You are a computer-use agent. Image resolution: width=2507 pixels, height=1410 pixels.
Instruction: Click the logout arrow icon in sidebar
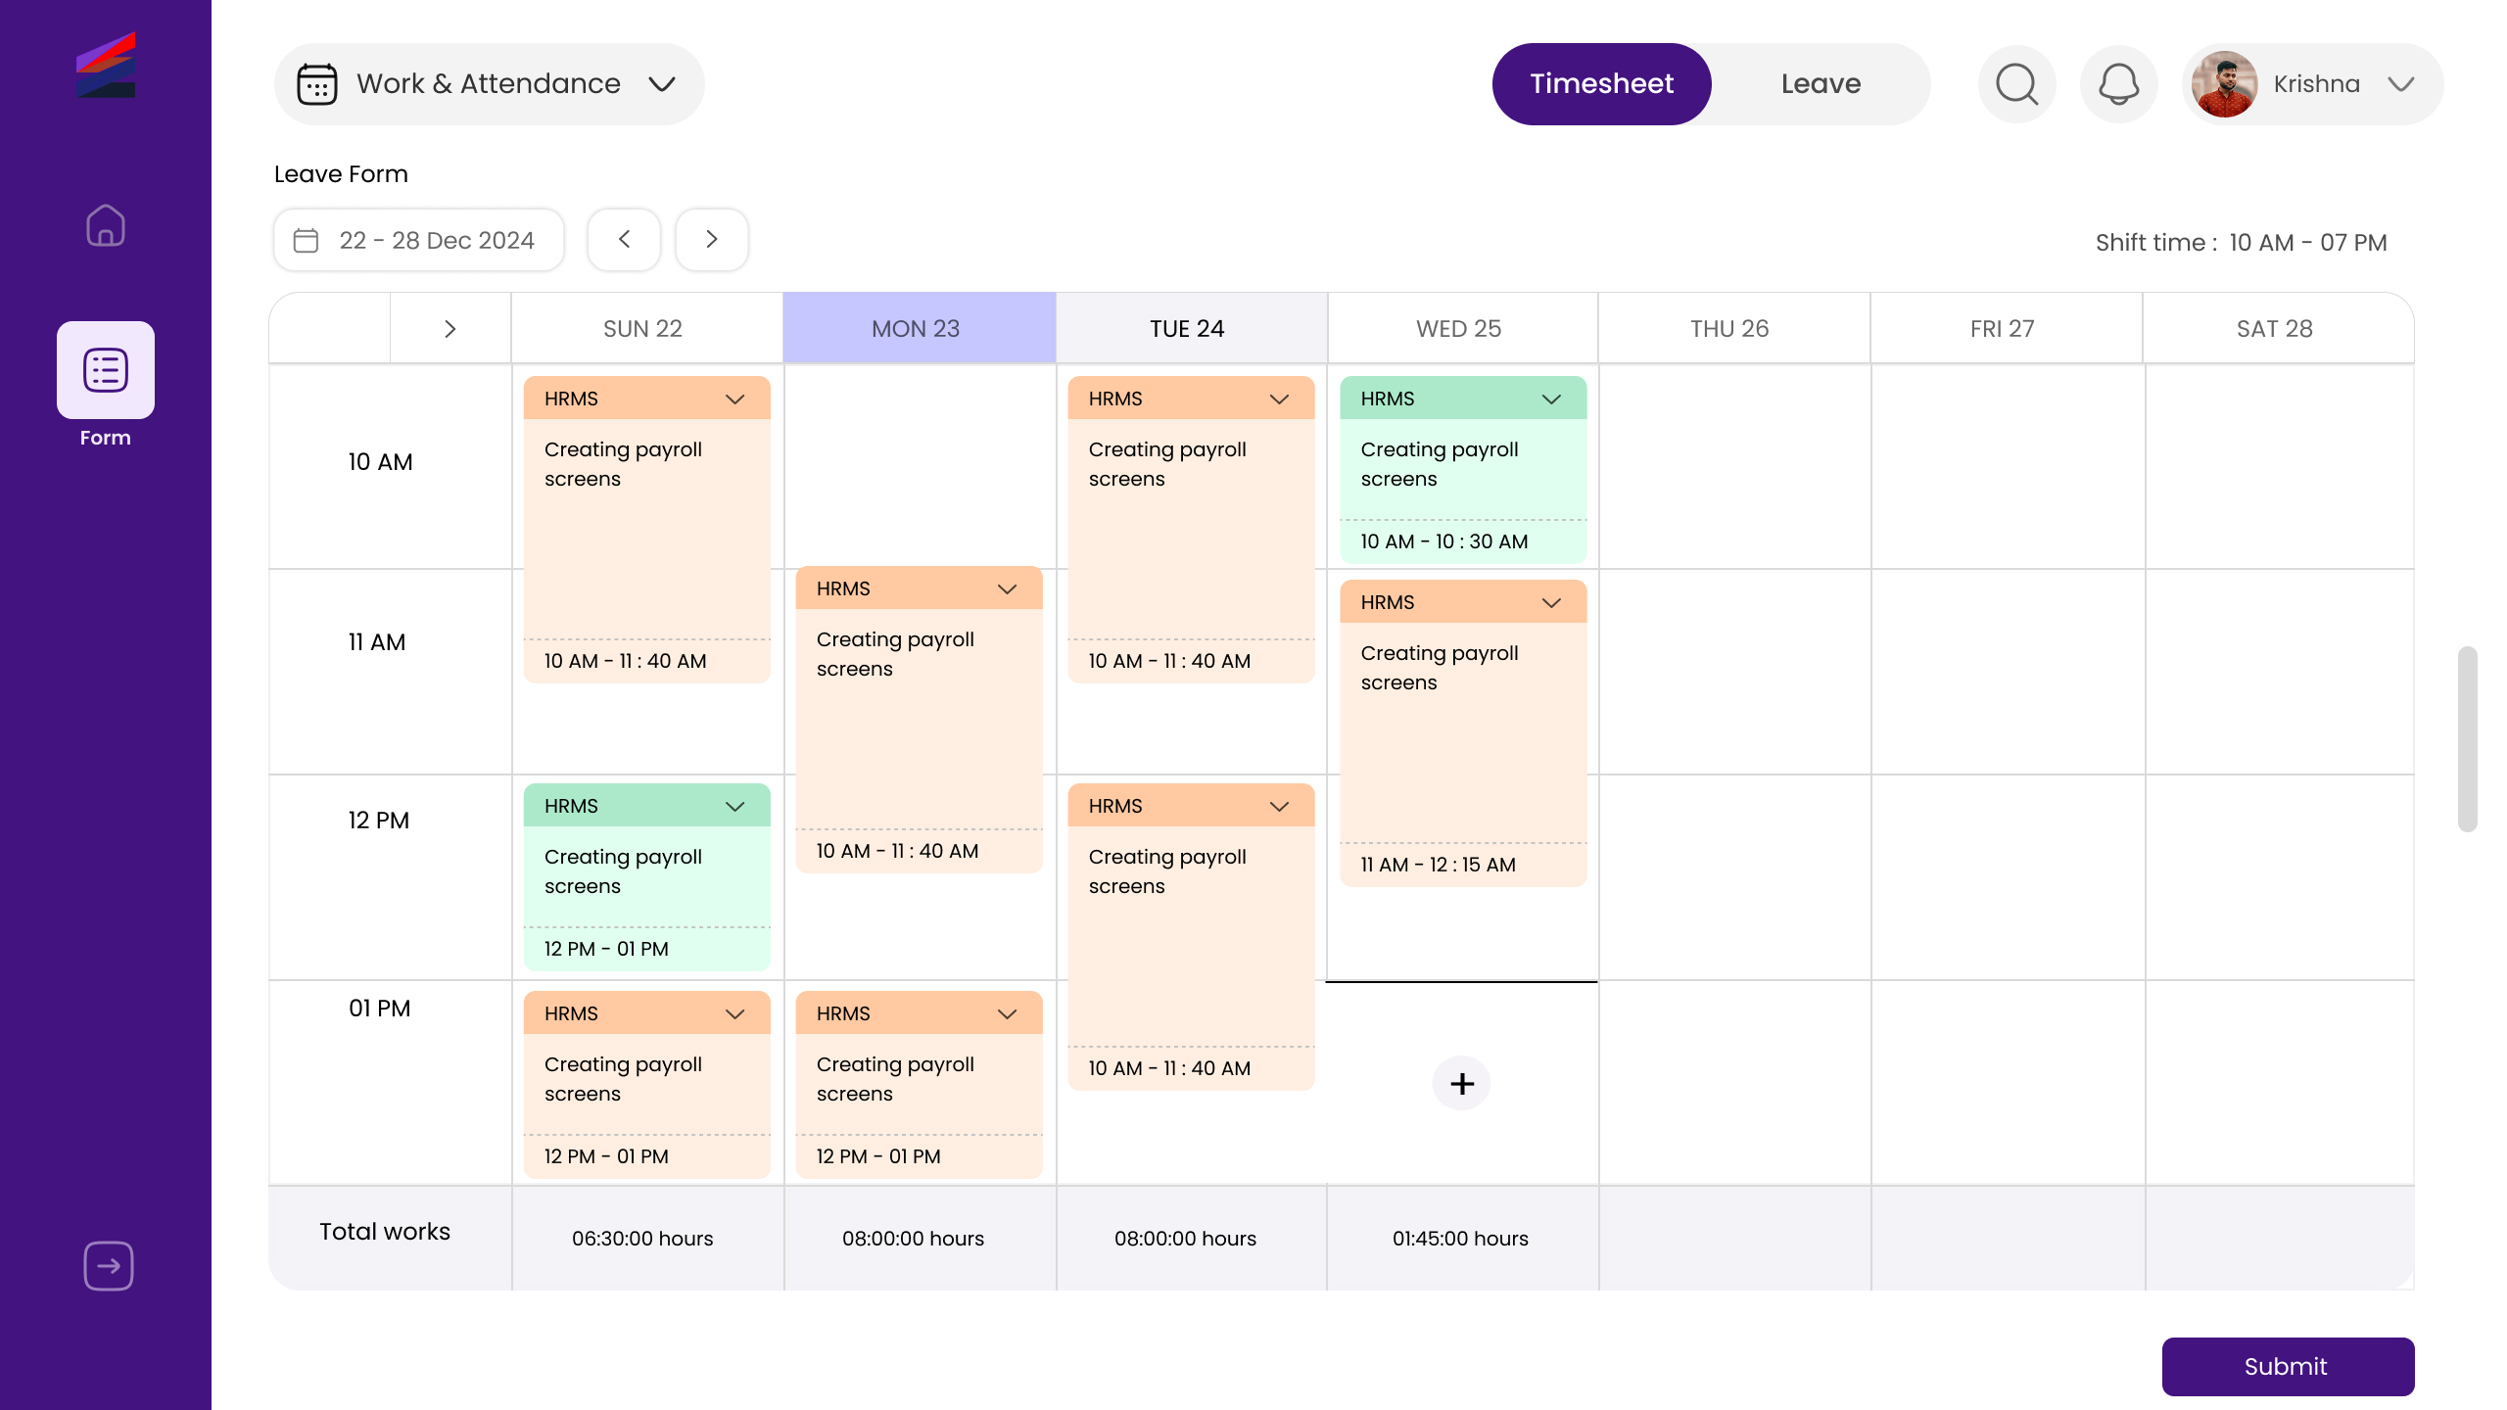[108, 1266]
